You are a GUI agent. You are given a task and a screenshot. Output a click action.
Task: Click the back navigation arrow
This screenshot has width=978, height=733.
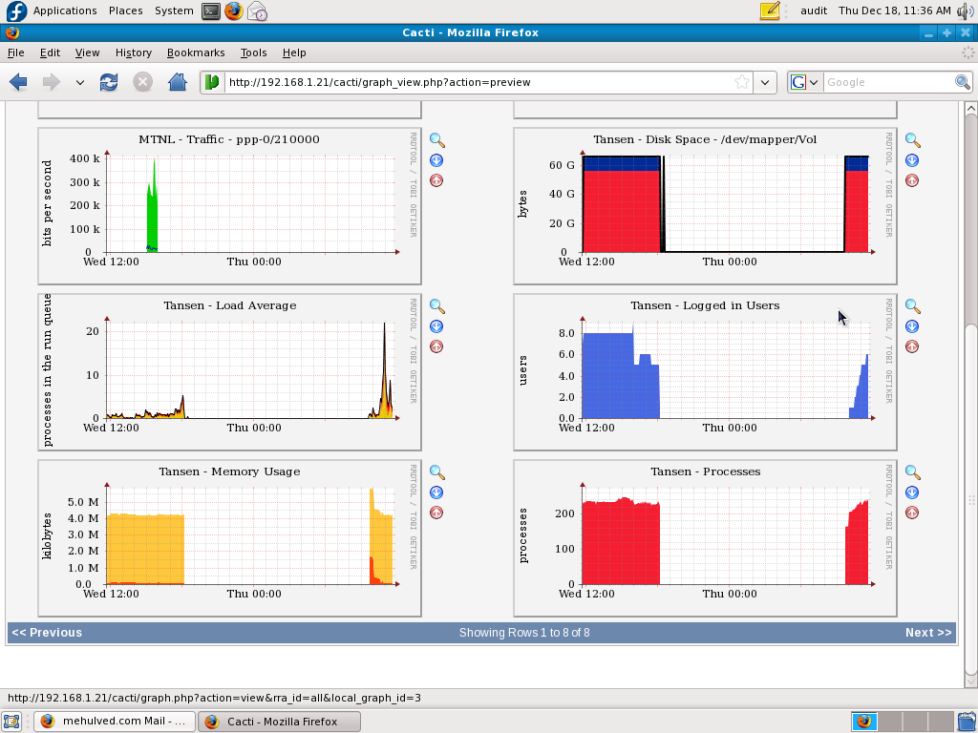pyautogui.click(x=18, y=82)
